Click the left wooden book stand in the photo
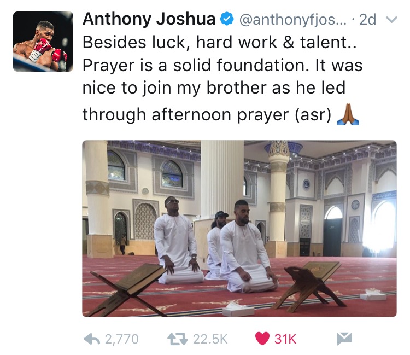The image size is (410, 355). click(127, 289)
